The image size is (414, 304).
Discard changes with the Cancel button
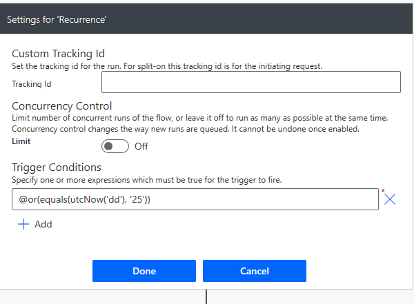[x=255, y=271]
